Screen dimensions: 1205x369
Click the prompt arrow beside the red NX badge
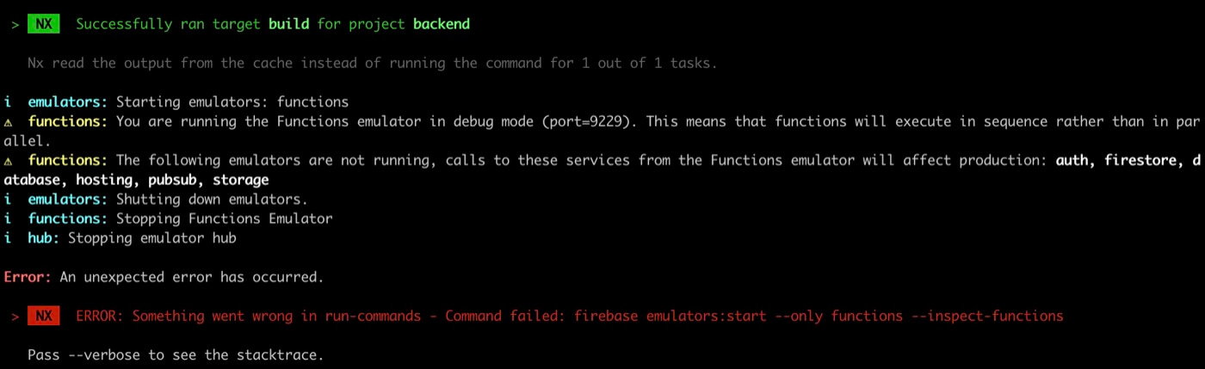click(x=15, y=317)
